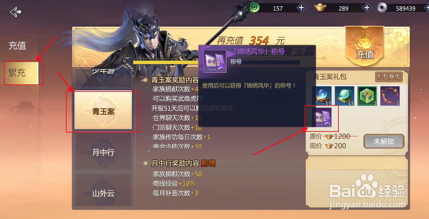Add more green jade currency
Screen dimensions: 429x219
point(301,8)
